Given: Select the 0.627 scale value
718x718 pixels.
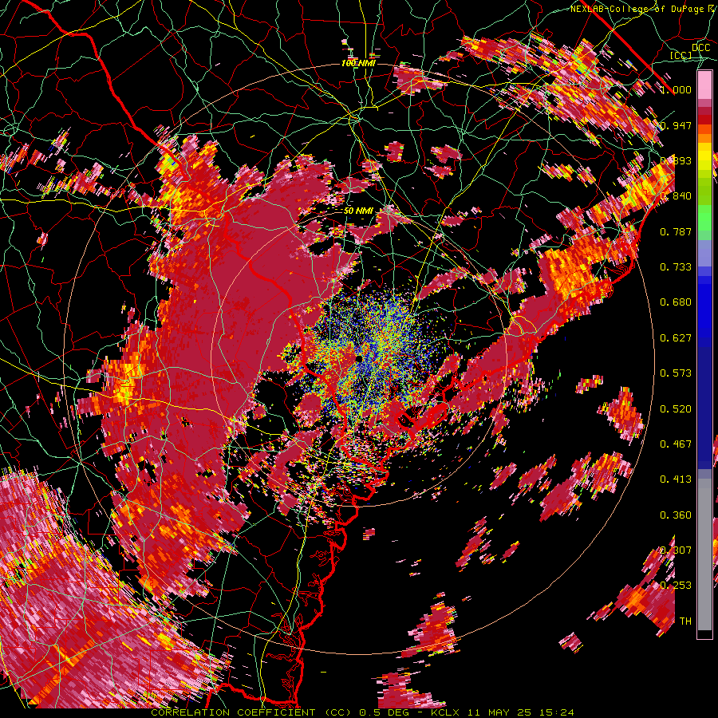Looking at the screenshot, I should (x=676, y=338).
